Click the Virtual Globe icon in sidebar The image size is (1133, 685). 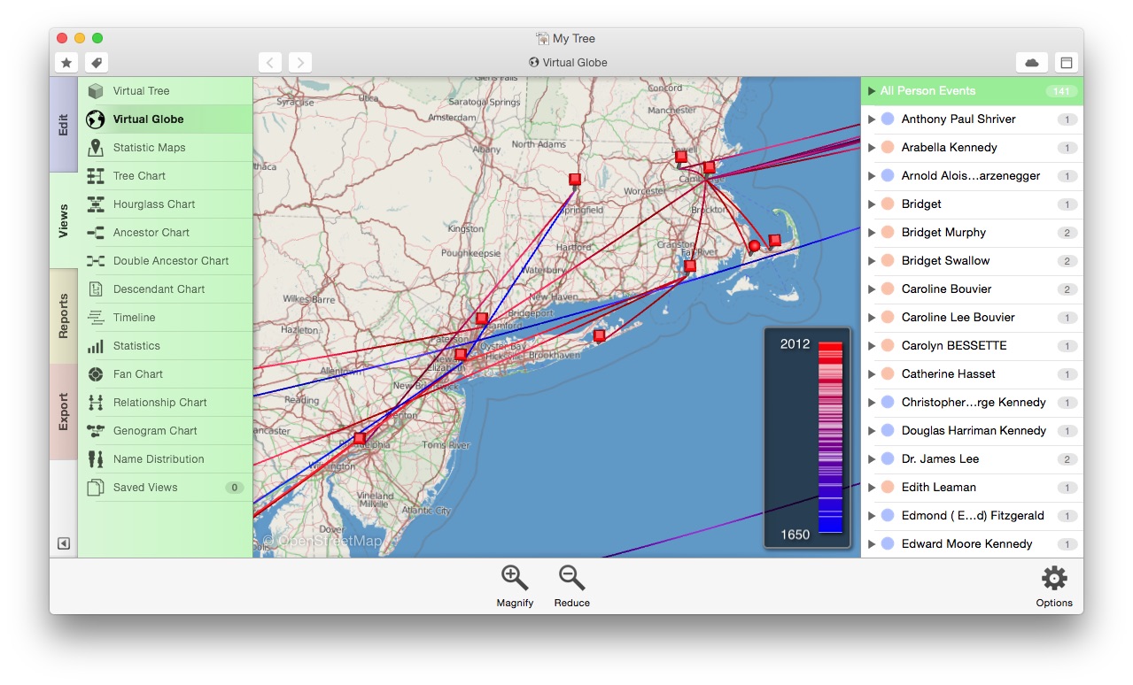(96, 119)
